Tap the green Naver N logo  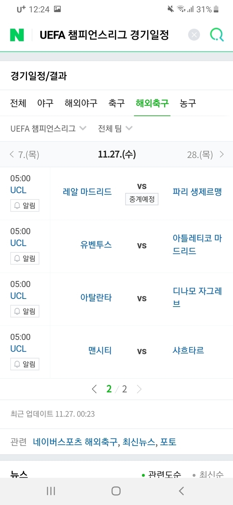pyautogui.click(x=17, y=35)
